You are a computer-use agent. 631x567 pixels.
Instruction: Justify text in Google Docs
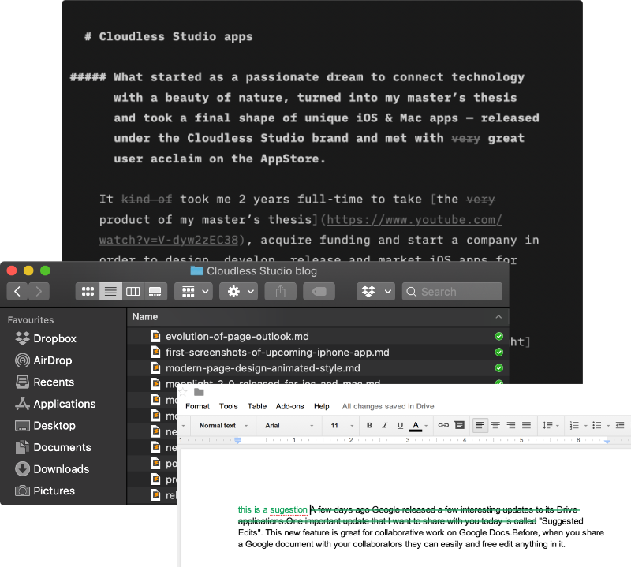(x=526, y=425)
